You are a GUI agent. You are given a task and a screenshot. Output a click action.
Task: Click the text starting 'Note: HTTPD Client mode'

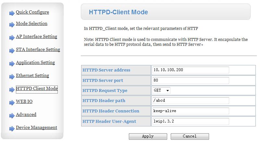[x=166, y=42]
